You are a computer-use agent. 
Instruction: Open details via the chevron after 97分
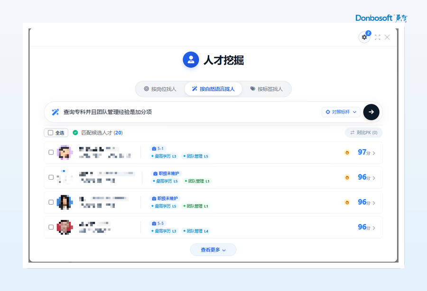point(374,153)
